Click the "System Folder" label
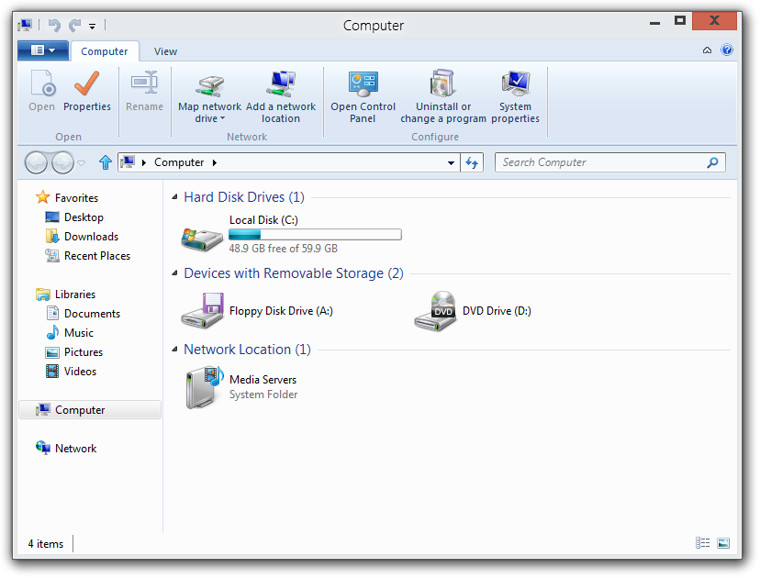 263,395
